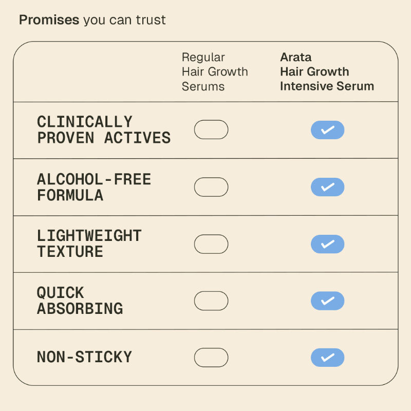Image resolution: width=411 pixels, height=411 pixels.
Task: Select the Arata Hair Growth Intensive Serum header
Action: click(327, 72)
